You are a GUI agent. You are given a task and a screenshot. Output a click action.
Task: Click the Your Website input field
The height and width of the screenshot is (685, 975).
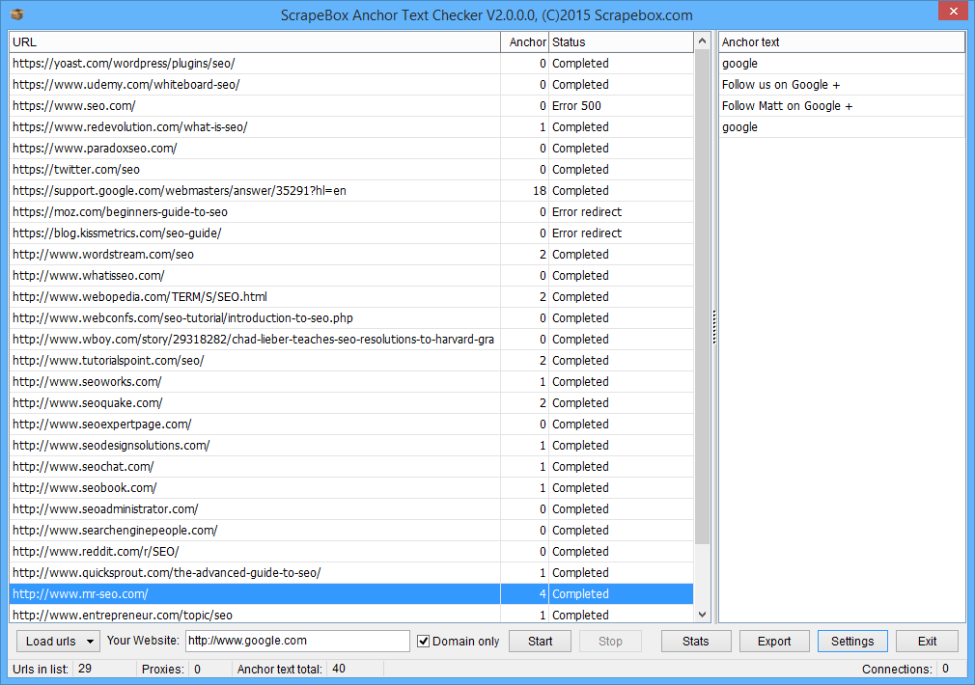point(296,641)
